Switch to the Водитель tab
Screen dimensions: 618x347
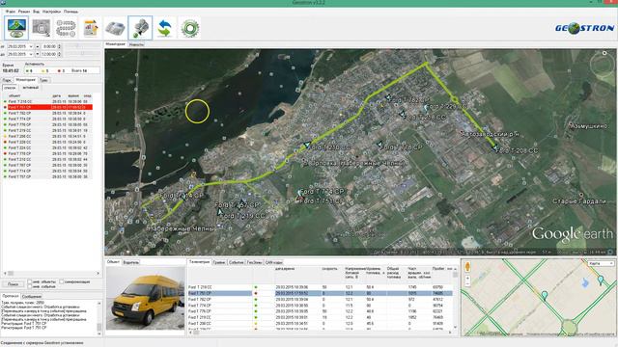(131, 262)
